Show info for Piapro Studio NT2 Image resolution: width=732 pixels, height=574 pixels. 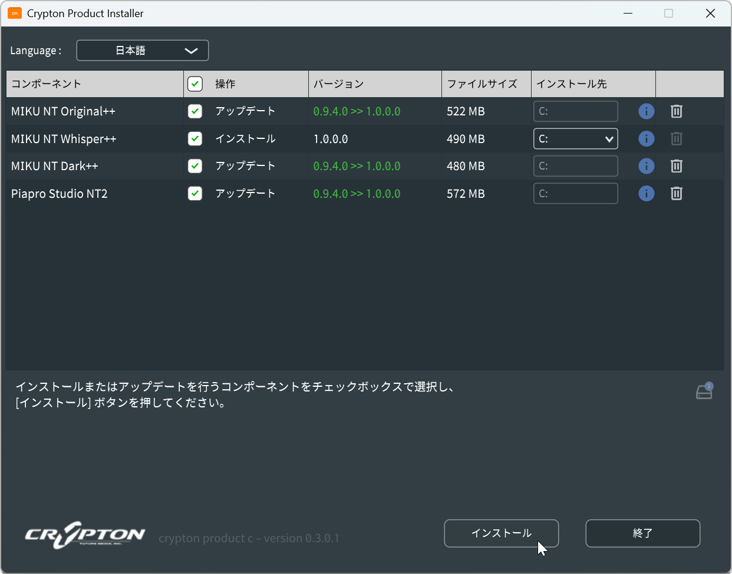click(647, 194)
